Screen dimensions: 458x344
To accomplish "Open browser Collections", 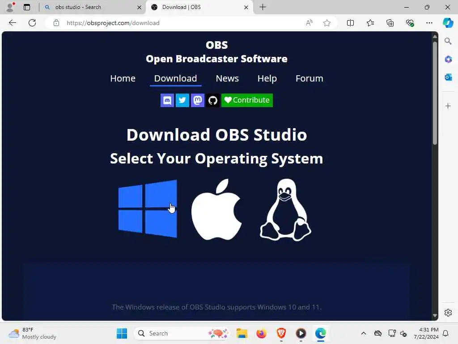I will point(390,23).
